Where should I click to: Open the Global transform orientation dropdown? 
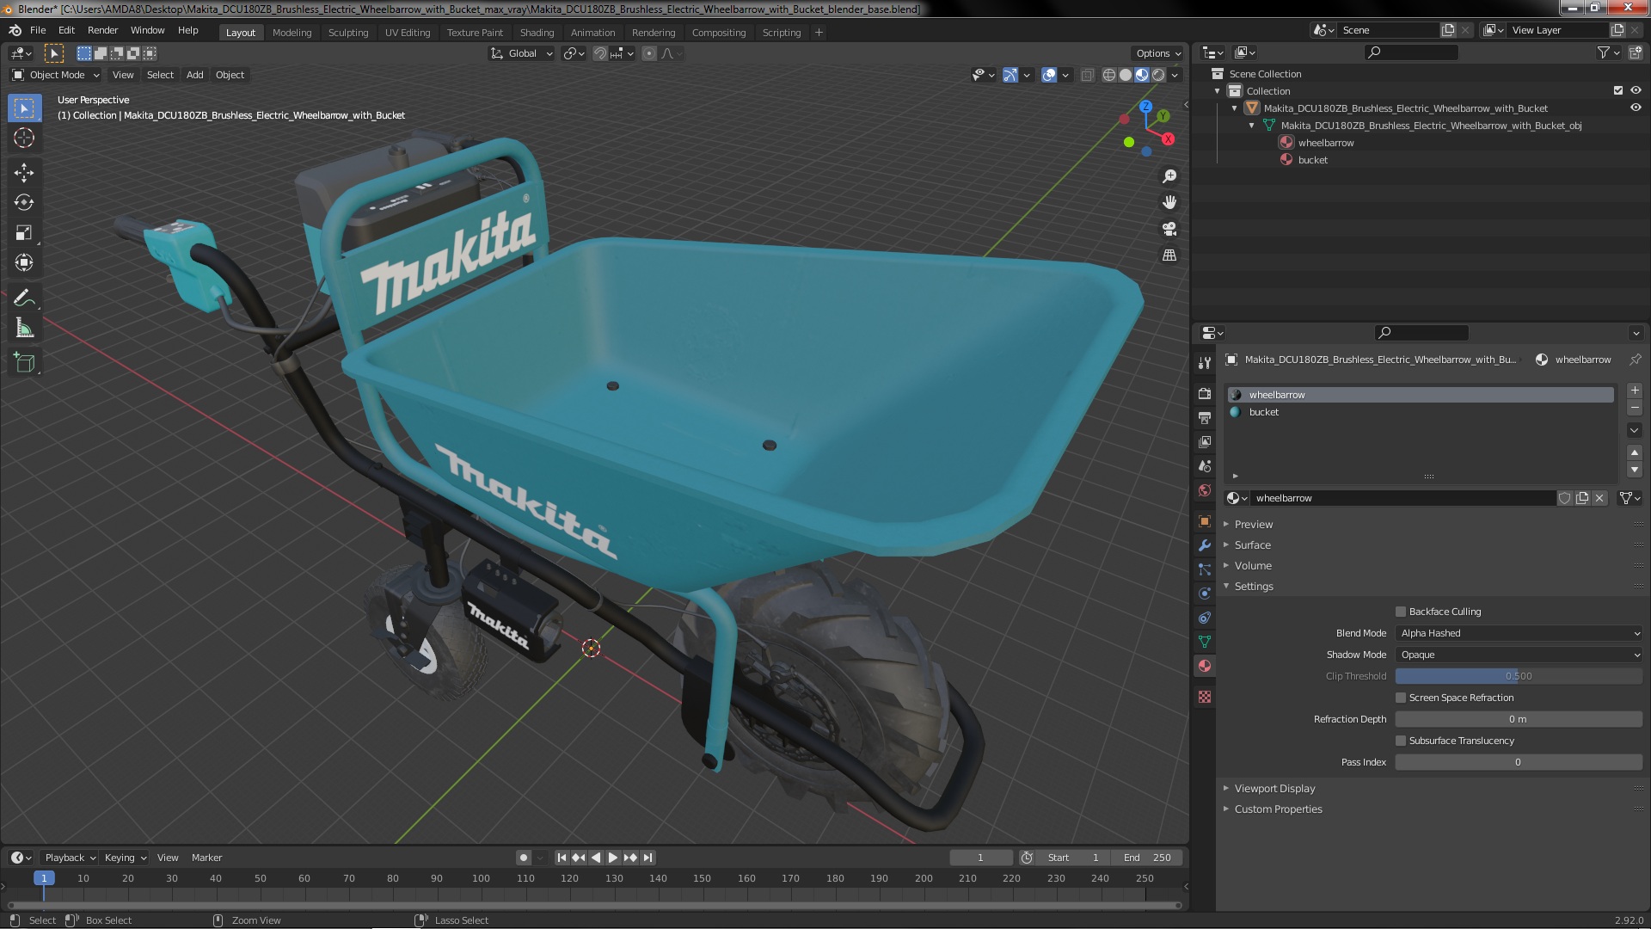tap(522, 53)
